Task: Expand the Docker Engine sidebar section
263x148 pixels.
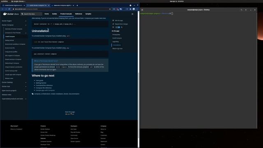Action: coord(25,21)
